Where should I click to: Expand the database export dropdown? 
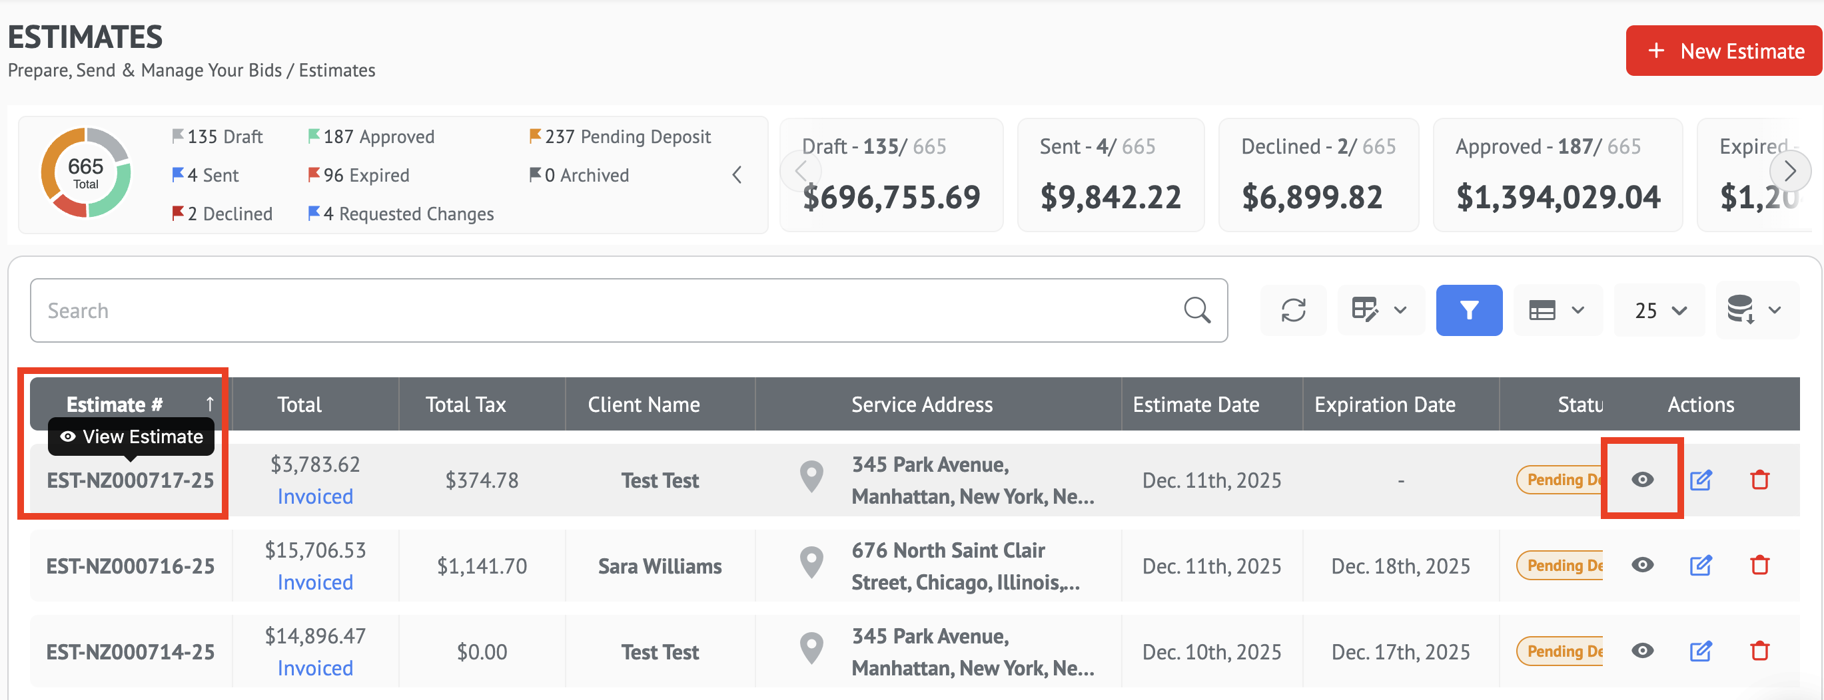[x=1755, y=310]
